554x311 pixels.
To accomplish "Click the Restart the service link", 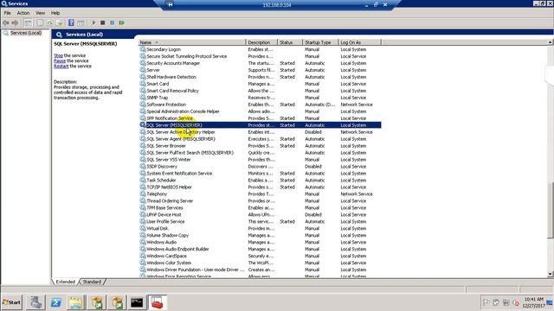I will pyautogui.click(x=61, y=67).
